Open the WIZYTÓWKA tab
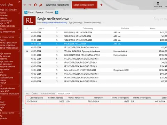167x125 pixels. (32, 93)
